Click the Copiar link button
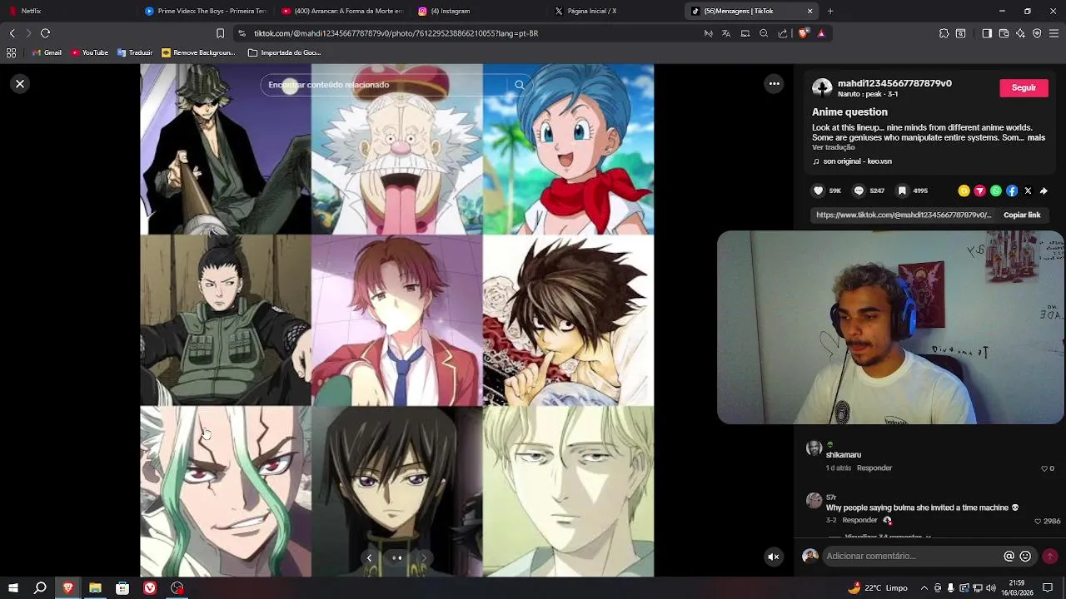The width and height of the screenshot is (1066, 599). click(1022, 215)
